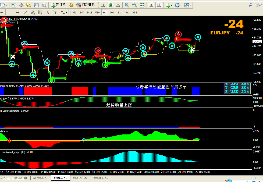Open the search magnifier

pos(250,5)
